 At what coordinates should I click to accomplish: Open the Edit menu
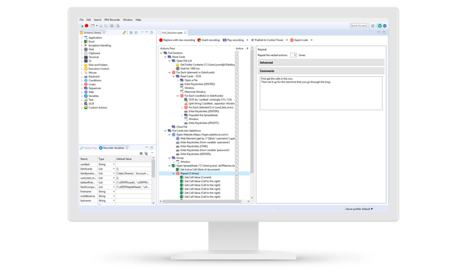tap(89, 20)
